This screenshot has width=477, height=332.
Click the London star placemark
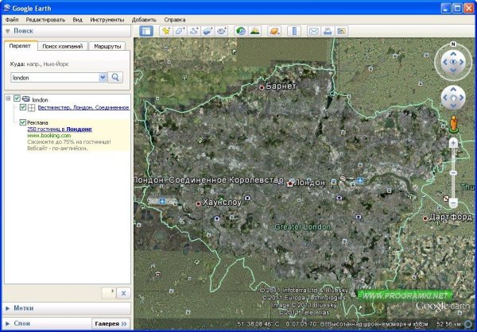[290, 183]
